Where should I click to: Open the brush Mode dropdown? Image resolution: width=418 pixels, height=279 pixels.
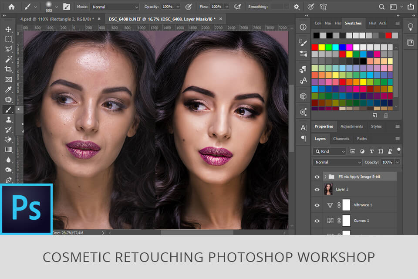(x=115, y=7)
